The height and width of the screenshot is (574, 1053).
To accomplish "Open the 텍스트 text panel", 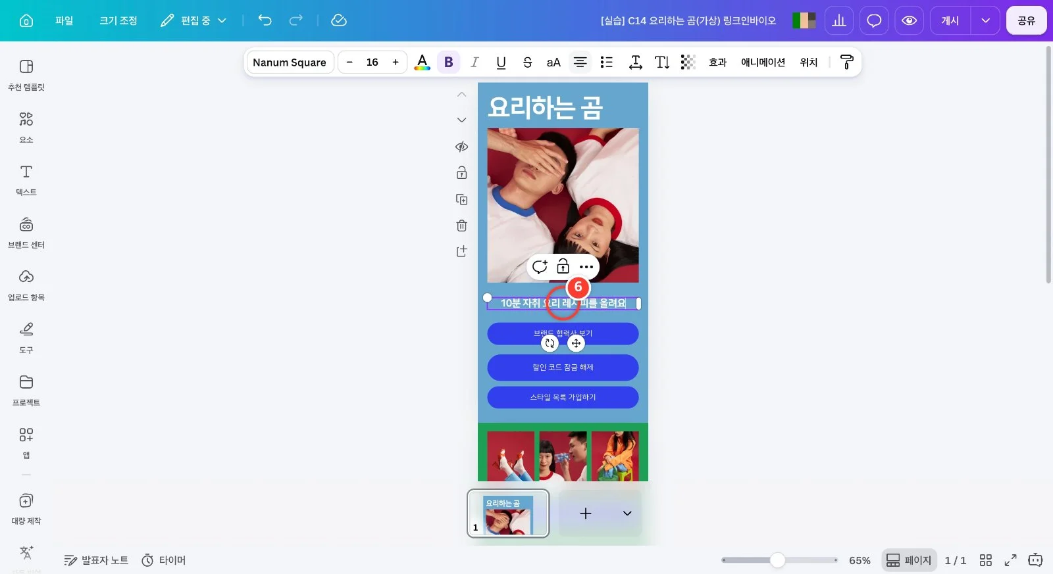I will (x=26, y=179).
